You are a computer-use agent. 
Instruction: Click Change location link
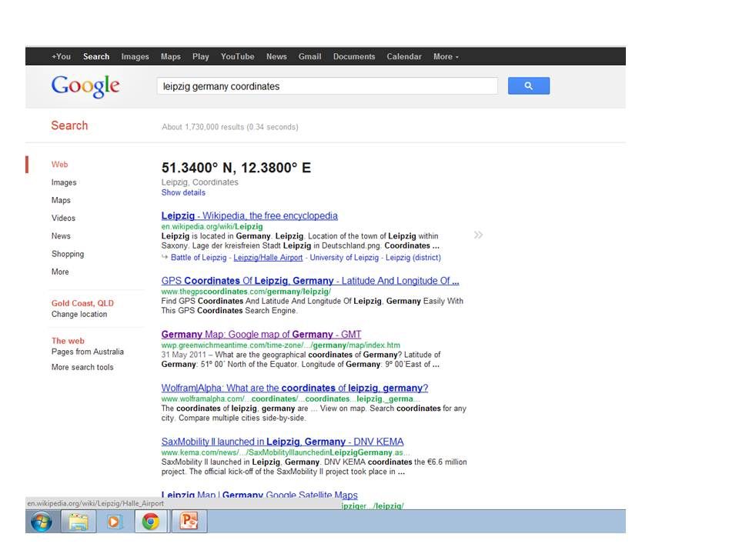(79, 314)
